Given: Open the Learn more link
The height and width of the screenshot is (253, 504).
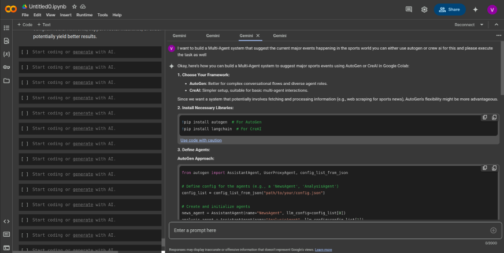Looking at the screenshot, I should coord(323,250).
